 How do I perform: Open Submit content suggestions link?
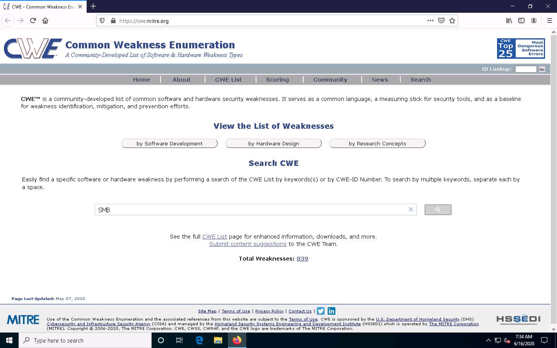pyautogui.click(x=248, y=244)
